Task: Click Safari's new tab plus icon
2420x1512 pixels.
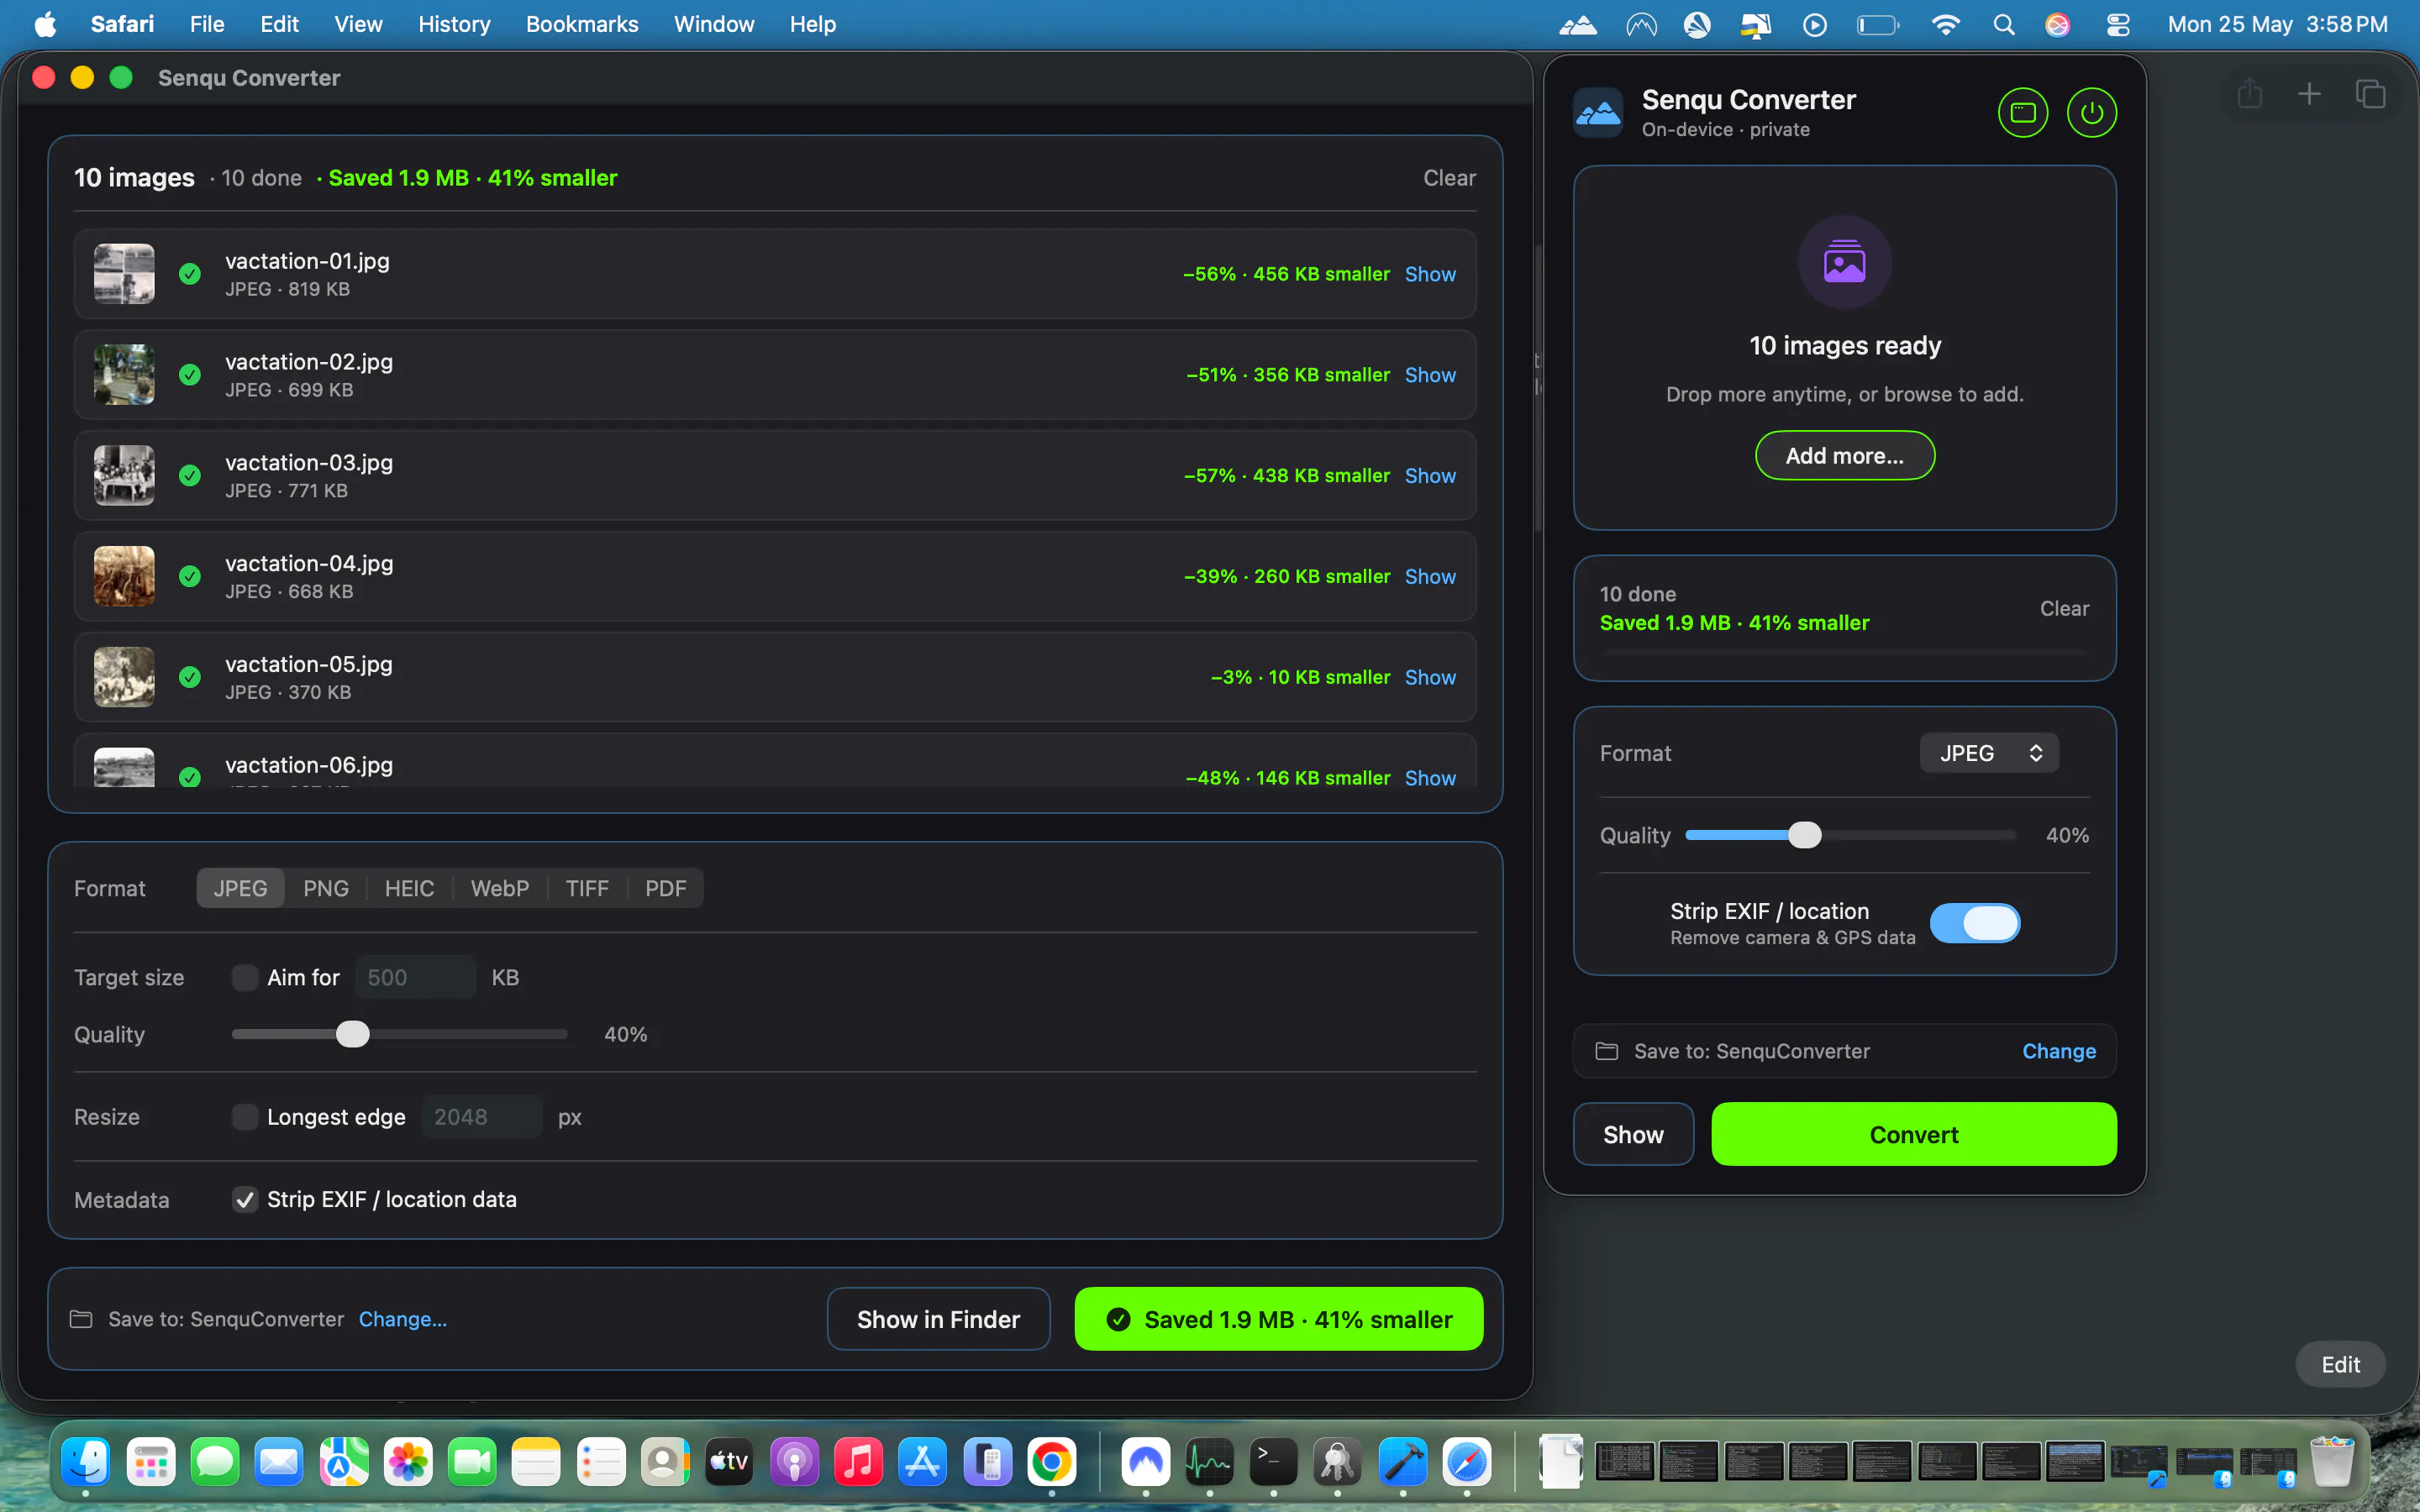Action: (x=2310, y=94)
